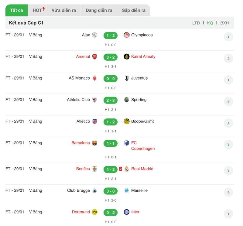
Task: Open Dortmund vs Inter details arrow
Action: coord(228,214)
